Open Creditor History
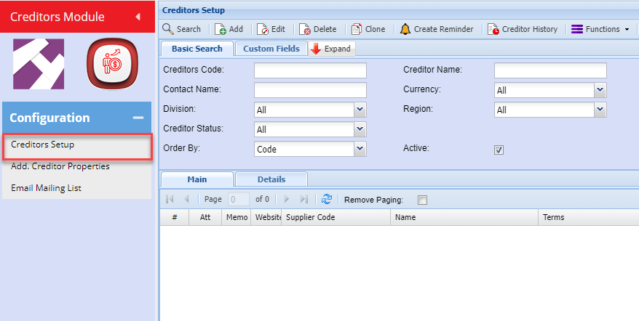Screen dimensions: 639x321 coord(523,29)
